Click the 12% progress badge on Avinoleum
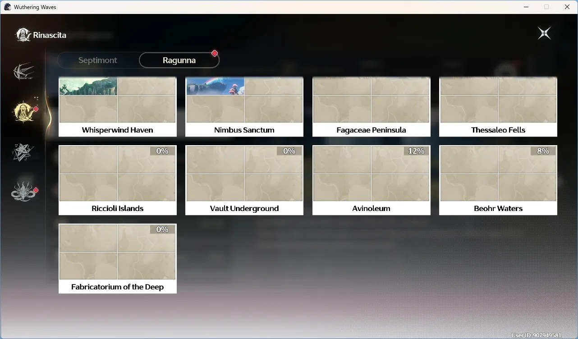 click(x=416, y=151)
